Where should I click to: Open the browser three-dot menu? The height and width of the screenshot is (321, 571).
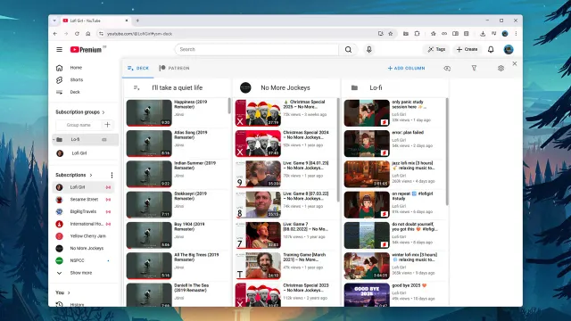(x=516, y=34)
